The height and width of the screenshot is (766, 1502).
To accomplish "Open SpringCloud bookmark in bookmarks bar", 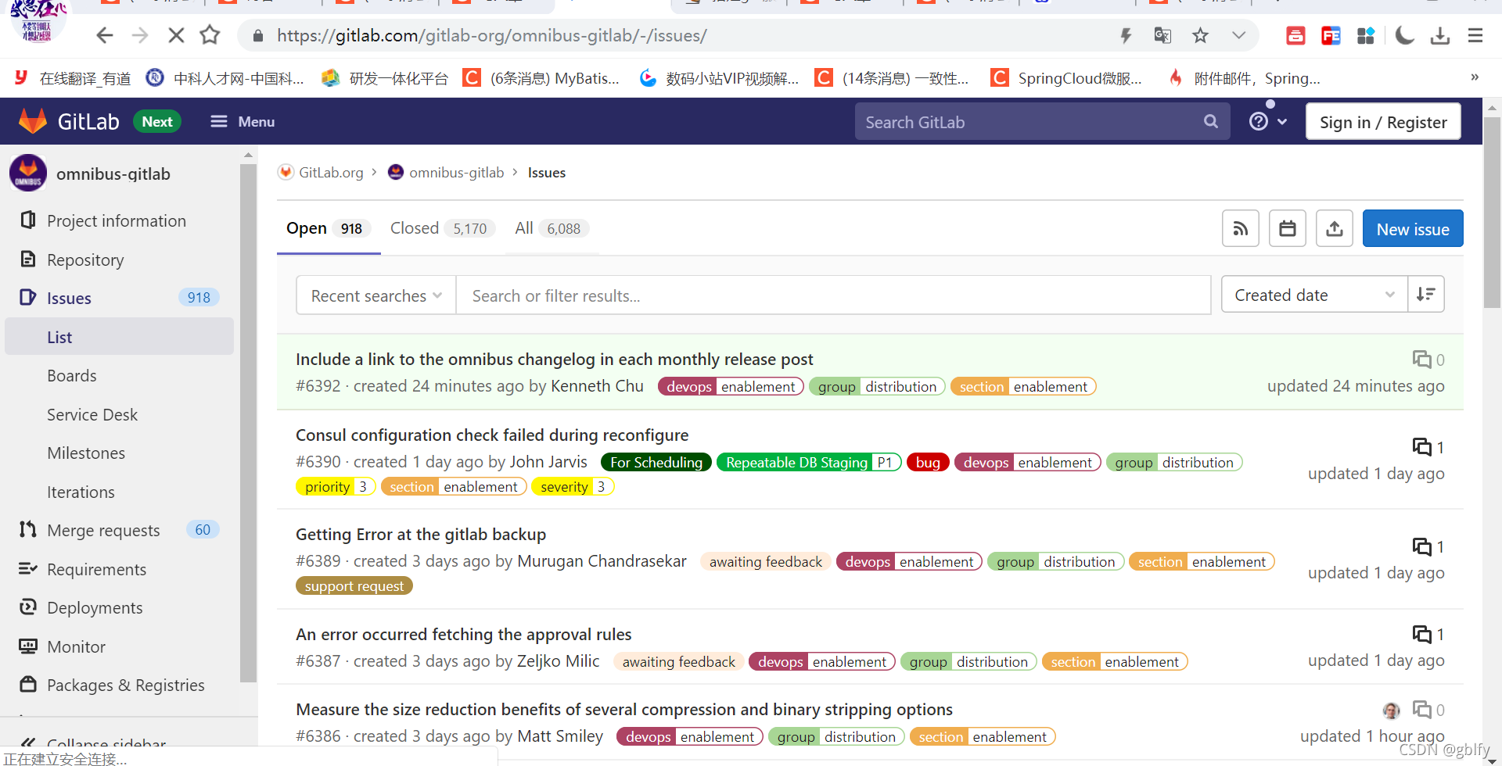I will click(1066, 77).
